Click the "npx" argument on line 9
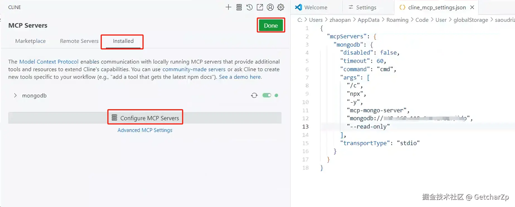This screenshot has width=515, height=207. pyautogui.click(x=355, y=94)
